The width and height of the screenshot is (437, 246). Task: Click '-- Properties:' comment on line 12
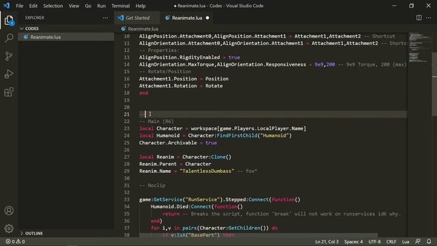tap(159, 51)
